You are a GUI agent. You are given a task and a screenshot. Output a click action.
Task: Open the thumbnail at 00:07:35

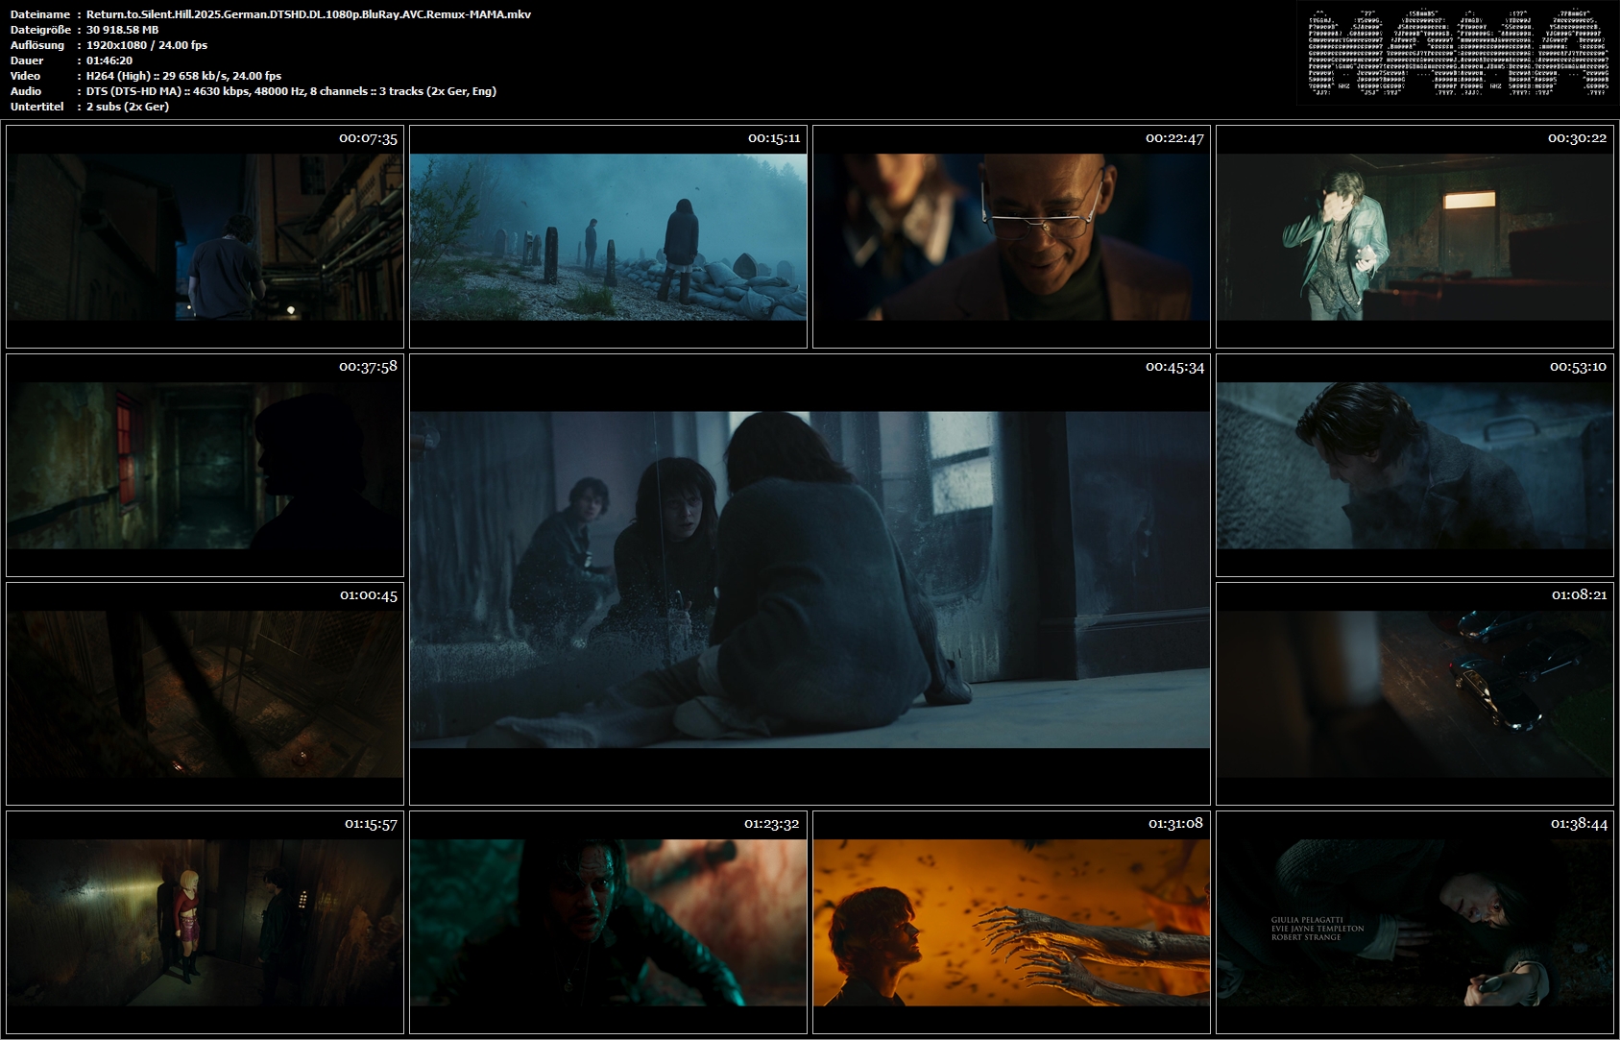pos(205,236)
